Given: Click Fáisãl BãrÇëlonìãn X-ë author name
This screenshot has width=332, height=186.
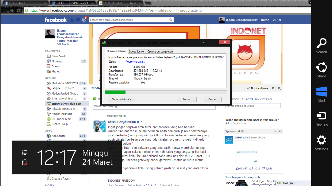Looking at the screenshot, I should pyautogui.click(x=125, y=122).
